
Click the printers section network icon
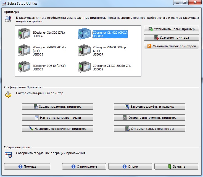tap(8, 19)
